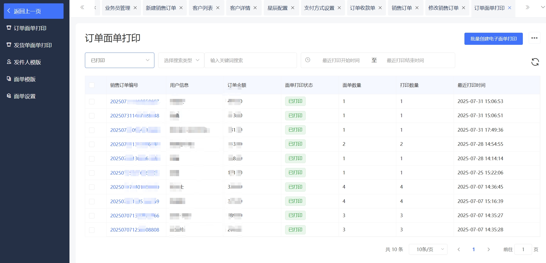Close the 客户详情 tab
Image resolution: width=546 pixels, height=263 pixels.
tap(255, 8)
